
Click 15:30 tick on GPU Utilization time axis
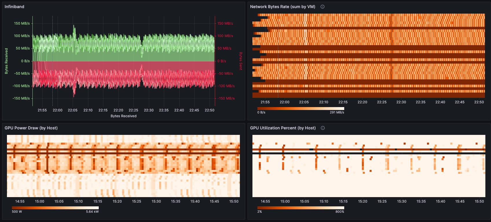point(402,201)
